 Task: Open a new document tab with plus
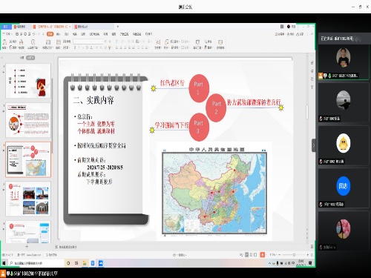point(118,27)
